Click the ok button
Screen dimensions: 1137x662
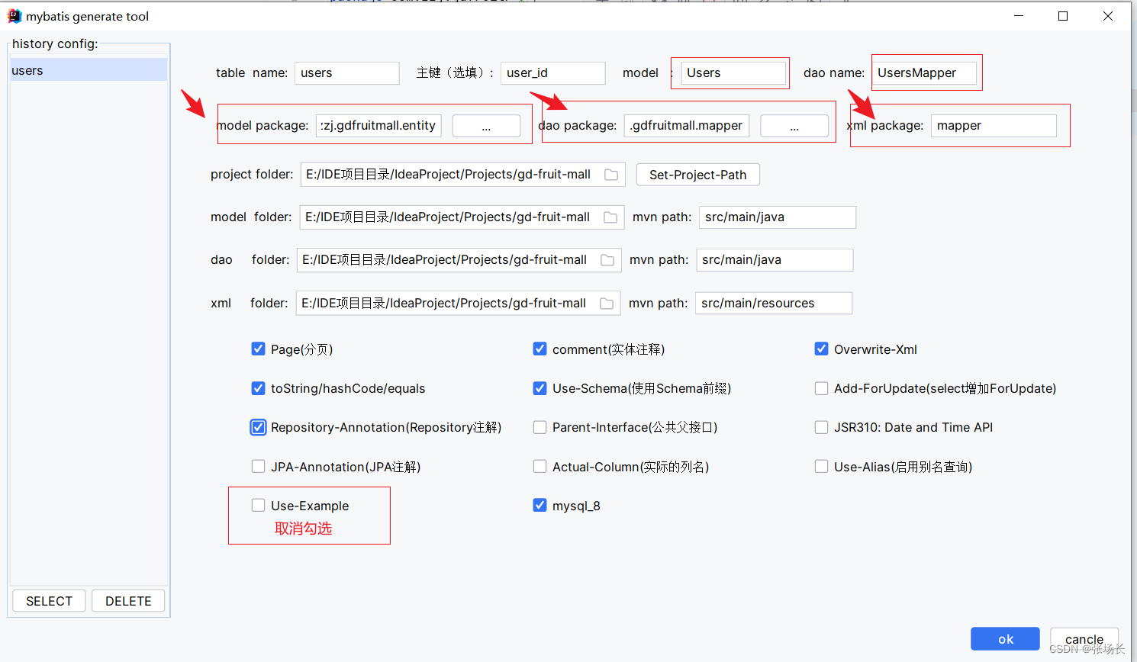(x=1005, y=639)
